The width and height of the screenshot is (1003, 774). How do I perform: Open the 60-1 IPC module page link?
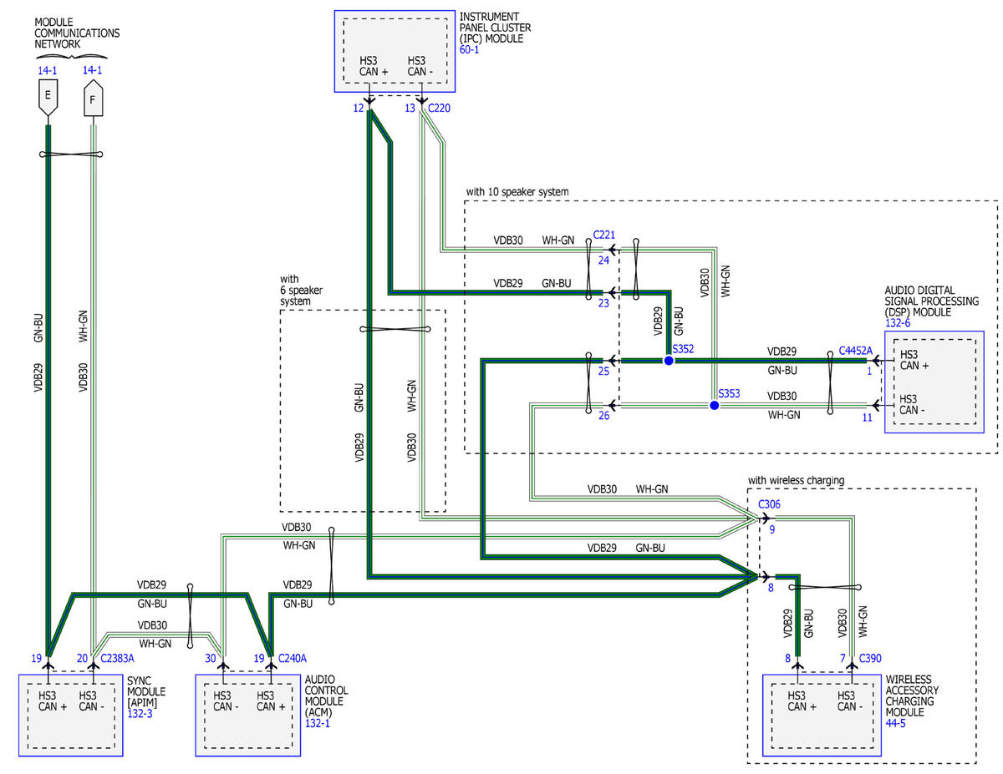point(471,50)
